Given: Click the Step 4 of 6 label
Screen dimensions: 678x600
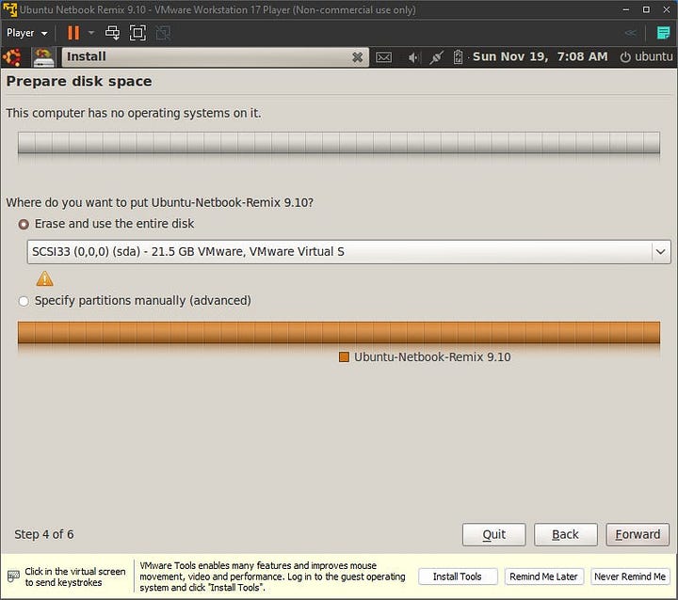Looking at the screenshot, I should [44, 535].
